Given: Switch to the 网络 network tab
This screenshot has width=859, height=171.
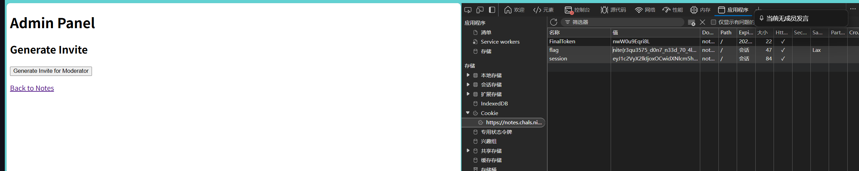Looking at the screenshot, I should click(645, 10).
